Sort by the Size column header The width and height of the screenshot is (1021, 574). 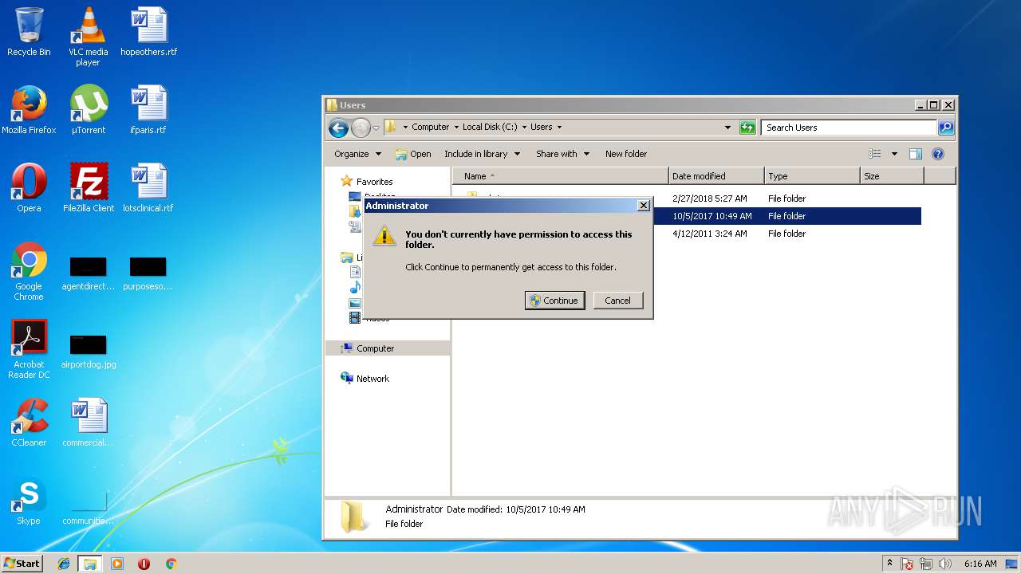[892, 176]
